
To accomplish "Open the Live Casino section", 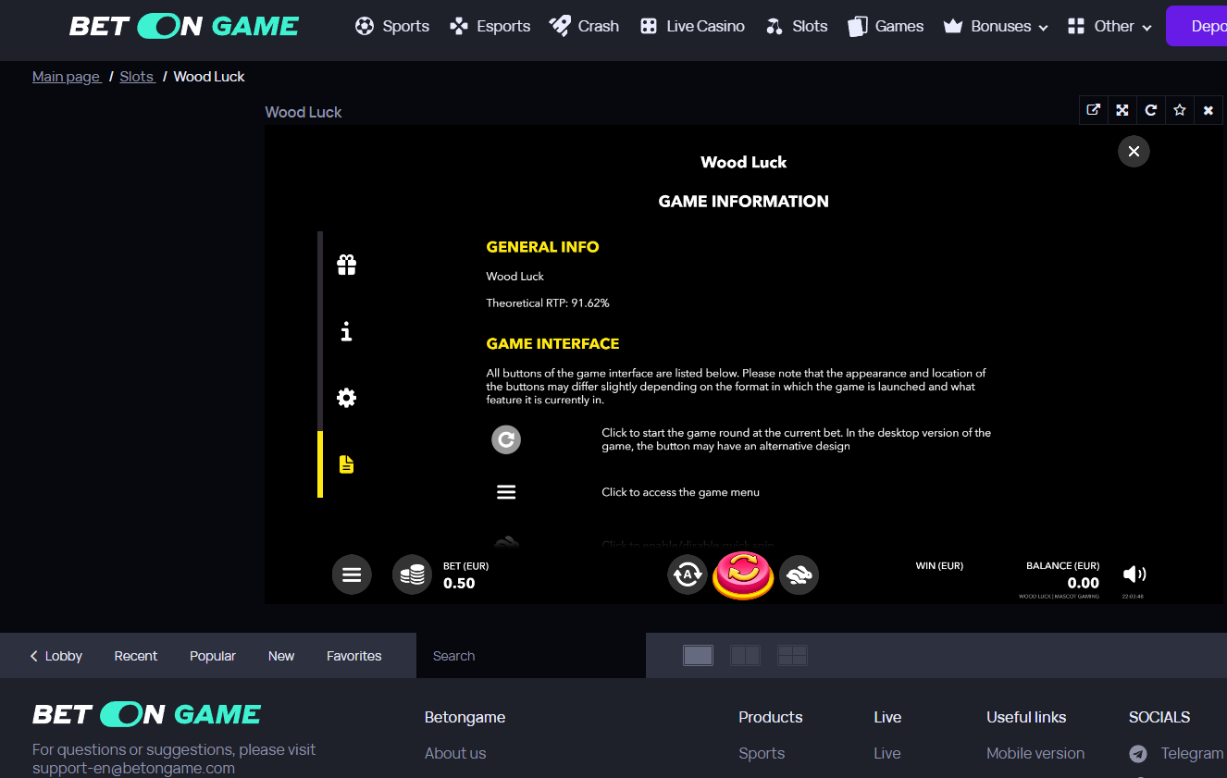I will (x=692, y=26).
